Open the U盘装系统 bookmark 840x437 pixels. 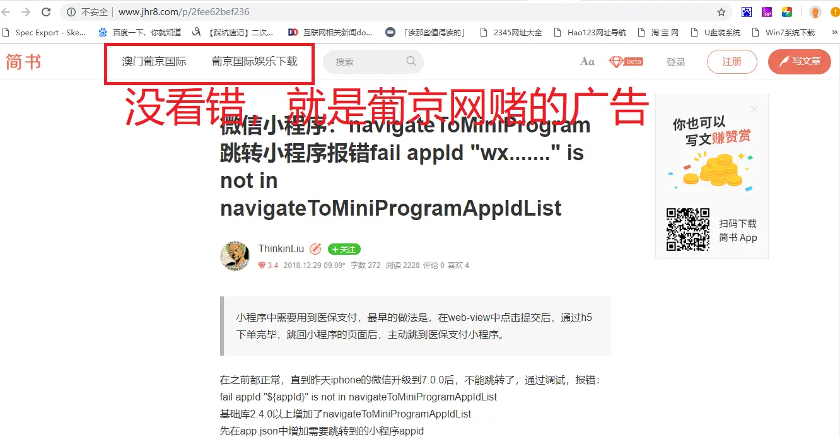tap(715, 32)
